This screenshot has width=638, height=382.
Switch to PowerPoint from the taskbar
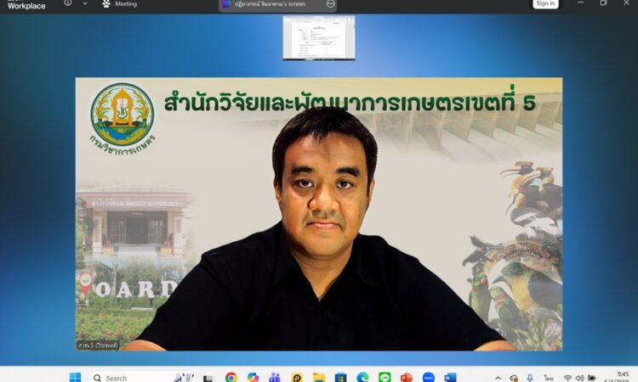[407, 377]
